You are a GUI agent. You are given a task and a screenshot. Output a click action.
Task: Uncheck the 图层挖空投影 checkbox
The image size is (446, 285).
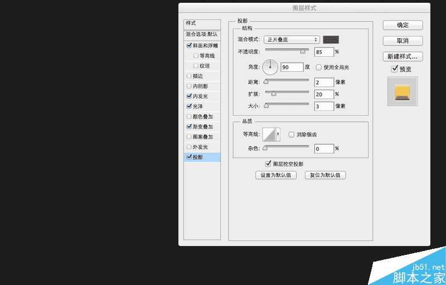coord(268,164)
